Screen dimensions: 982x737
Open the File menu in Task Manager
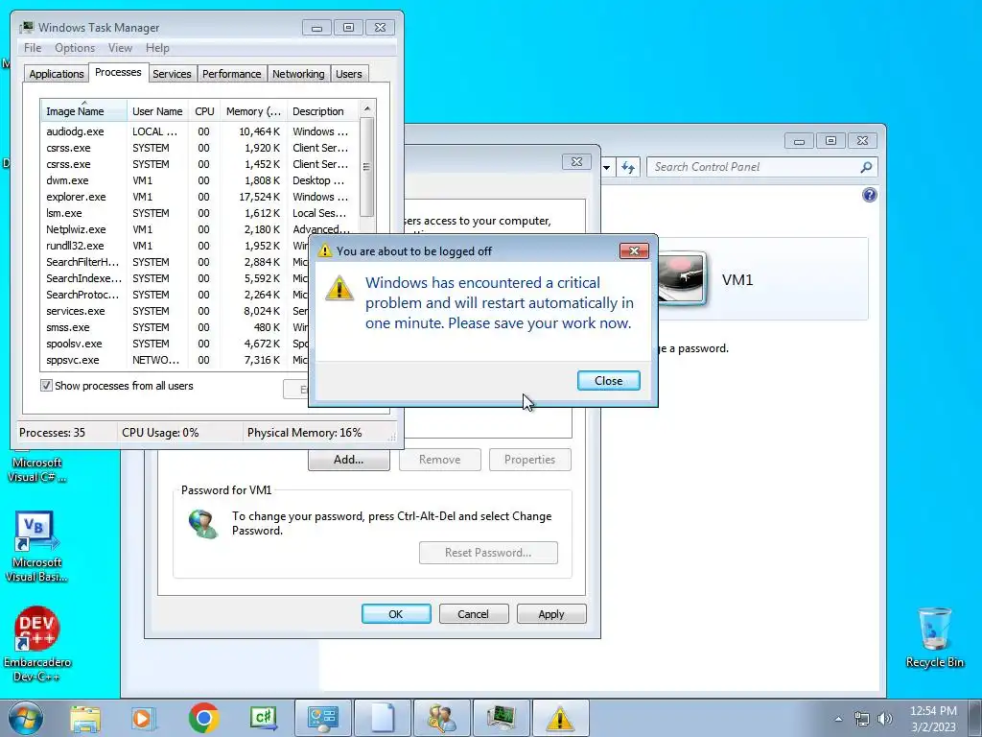tap(33, 48)
